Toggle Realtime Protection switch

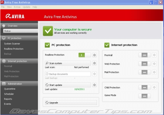coord(85,55)
